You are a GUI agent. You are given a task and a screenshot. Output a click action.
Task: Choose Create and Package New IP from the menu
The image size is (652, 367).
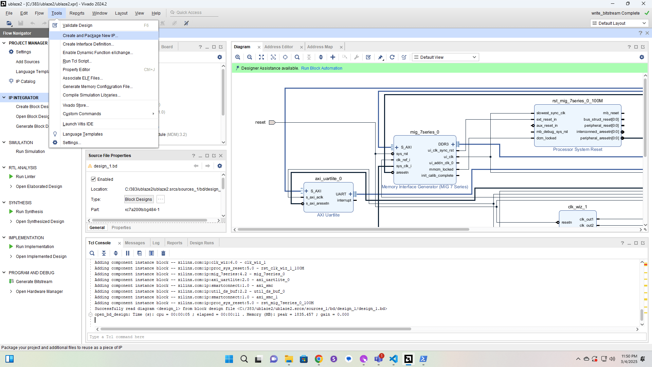[90, 35]
